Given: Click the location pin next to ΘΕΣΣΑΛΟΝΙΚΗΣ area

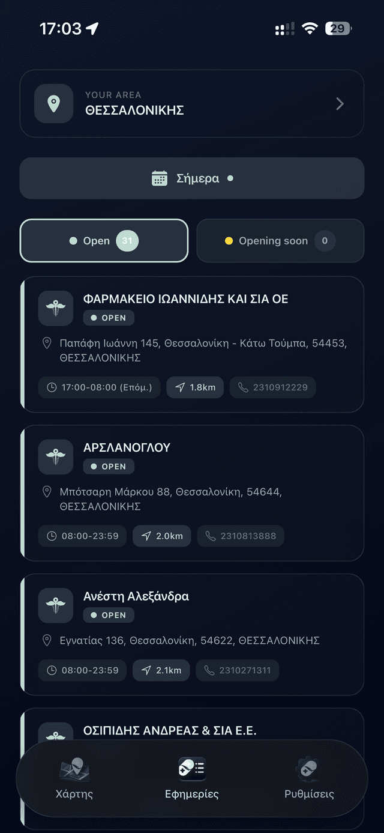Looking at the screenshot, I should click(x=53, y=103).
